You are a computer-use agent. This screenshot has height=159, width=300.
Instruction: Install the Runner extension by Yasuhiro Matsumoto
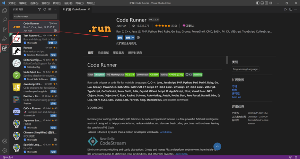pyautogui.click(x=53, y=55)
